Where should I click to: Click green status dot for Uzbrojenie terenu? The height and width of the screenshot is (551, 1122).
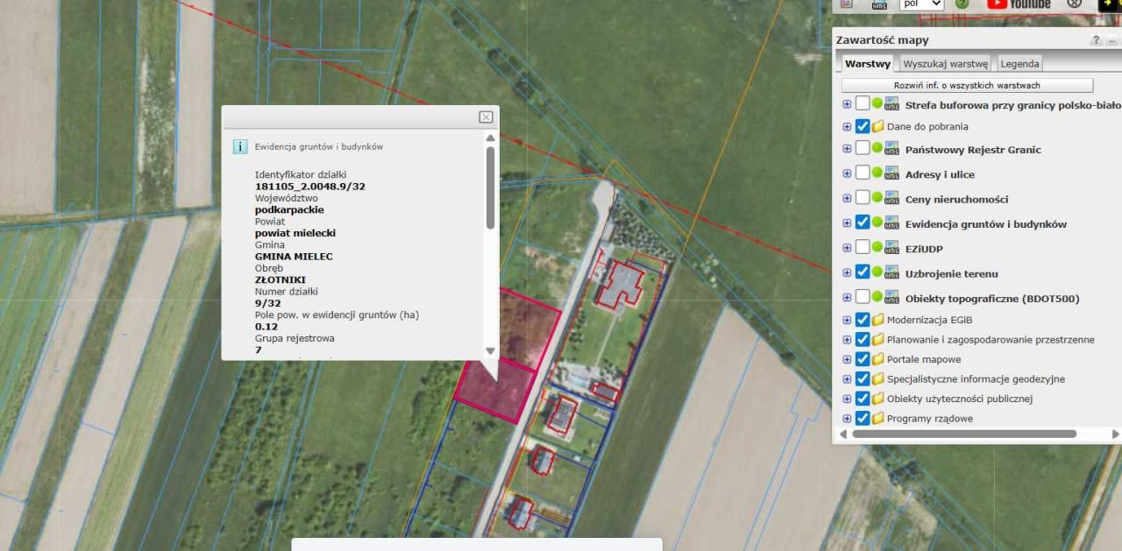point(877,272)
